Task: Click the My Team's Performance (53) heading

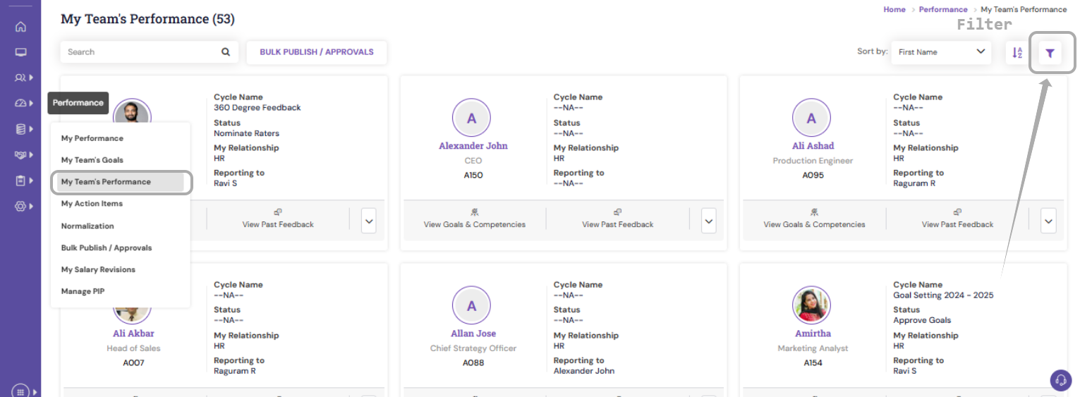Action: [x=147, y=19]
